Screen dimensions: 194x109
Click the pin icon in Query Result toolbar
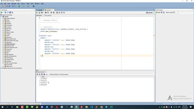37,74
